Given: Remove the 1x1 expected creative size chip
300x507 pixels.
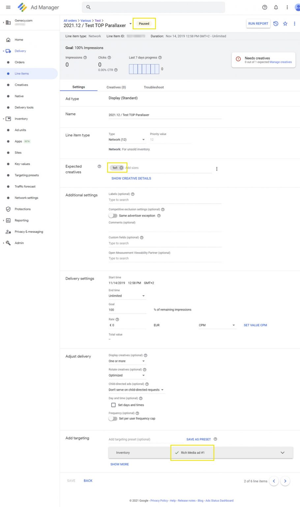Looking at the screenshot, I should 121,168.
